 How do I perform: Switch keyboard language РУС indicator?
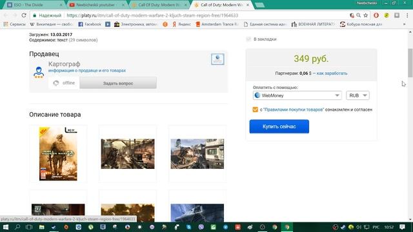[376, 227]
